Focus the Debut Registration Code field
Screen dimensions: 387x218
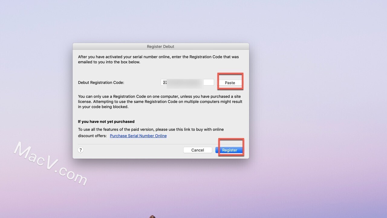[x=187, y=82]
